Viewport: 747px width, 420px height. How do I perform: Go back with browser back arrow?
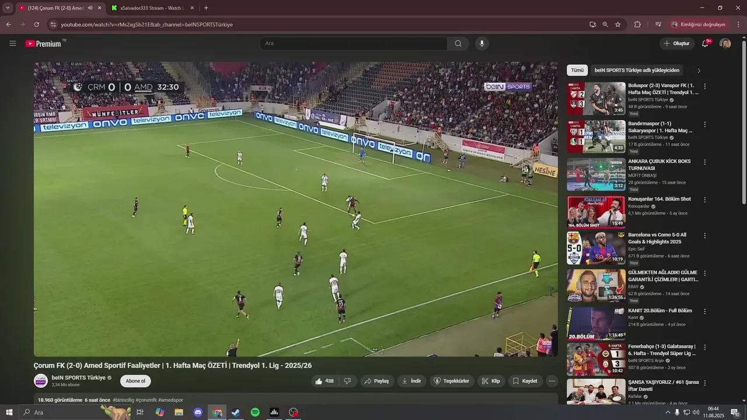pyautogui.click(x=8, y=24)
